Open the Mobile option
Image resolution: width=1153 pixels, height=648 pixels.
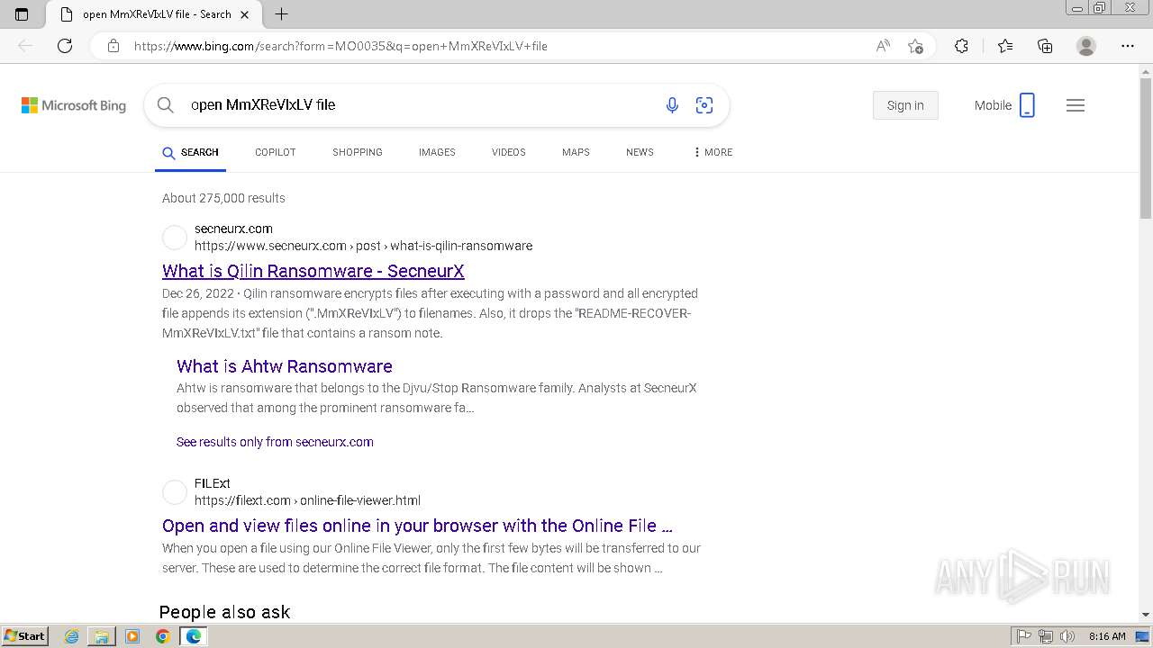click(x=1004, y=105)
